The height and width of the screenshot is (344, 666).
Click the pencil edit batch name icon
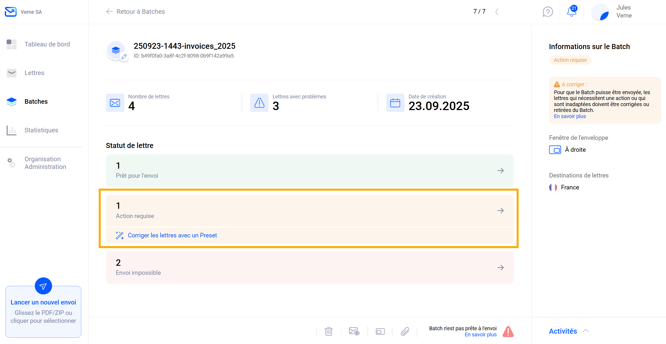pyautogui.click(x=124, y=56)
